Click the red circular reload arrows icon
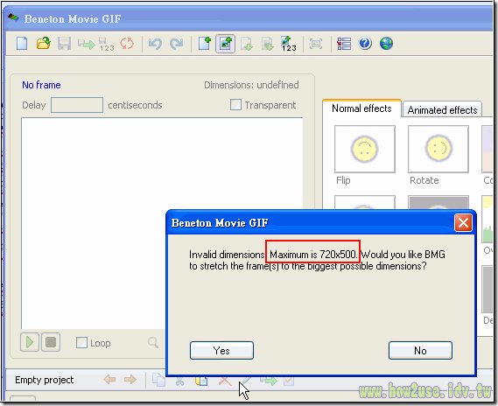This screenshot has width=498, height=406. click(127, 44)
